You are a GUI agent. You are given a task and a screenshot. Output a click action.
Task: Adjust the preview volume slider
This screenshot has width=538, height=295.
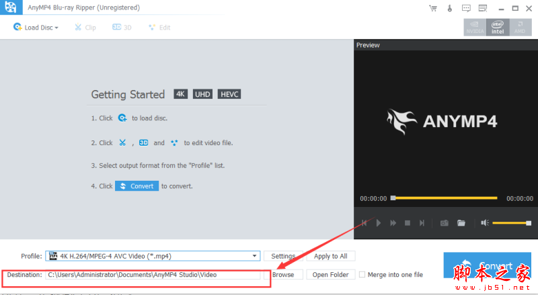tap(512, 223)
